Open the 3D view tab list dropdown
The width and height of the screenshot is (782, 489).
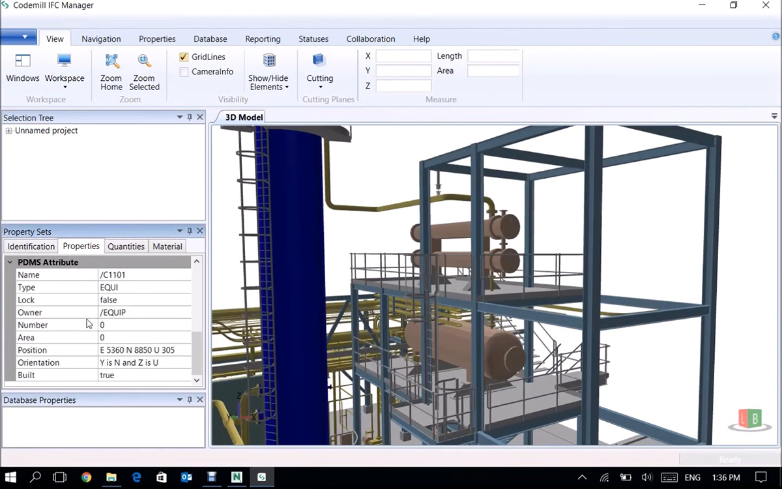click(774, 116)
